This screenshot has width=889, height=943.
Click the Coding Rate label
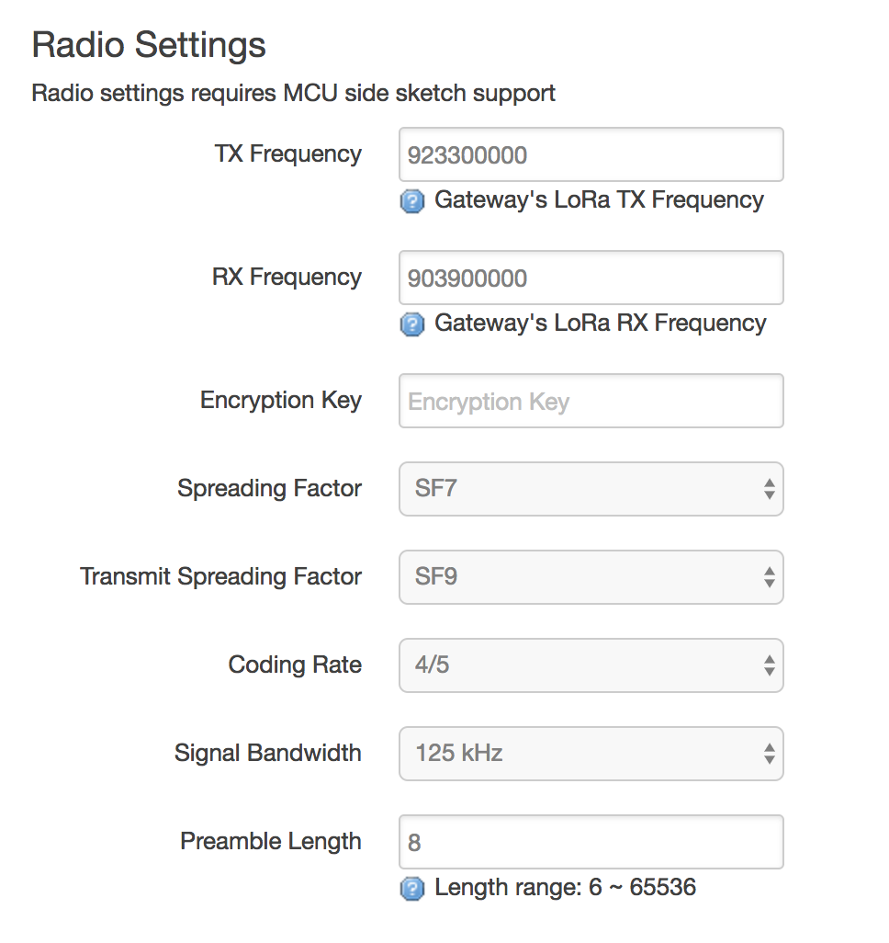pos(295,665)
